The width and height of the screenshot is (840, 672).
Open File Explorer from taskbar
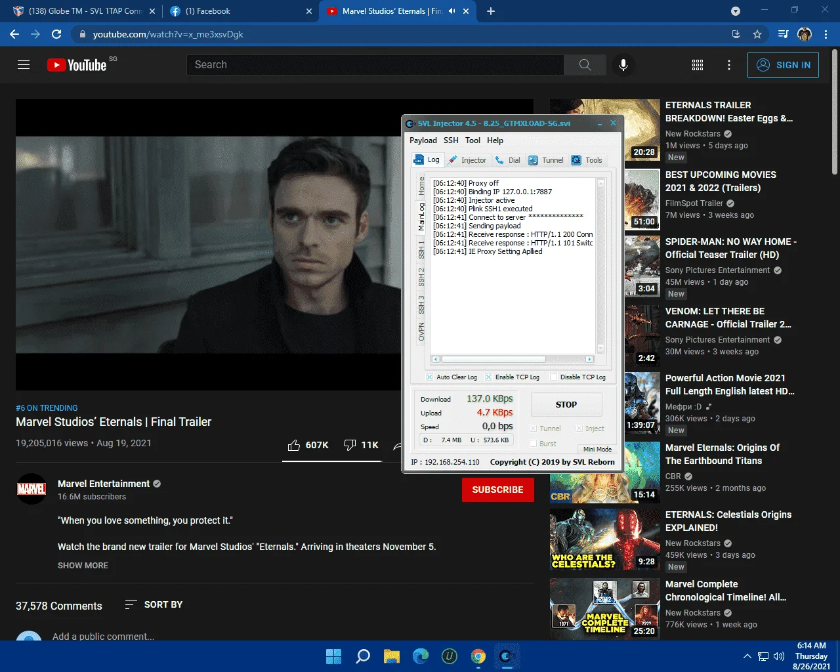click(392, 656)
